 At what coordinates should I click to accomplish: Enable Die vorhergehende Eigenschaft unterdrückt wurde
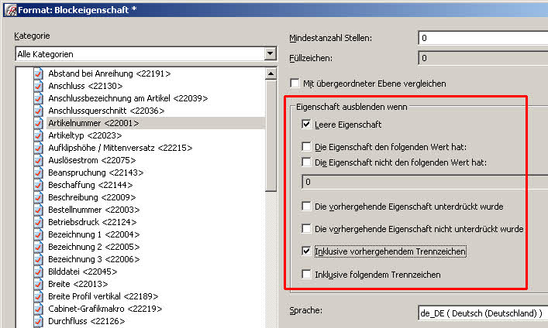[306, 207]
